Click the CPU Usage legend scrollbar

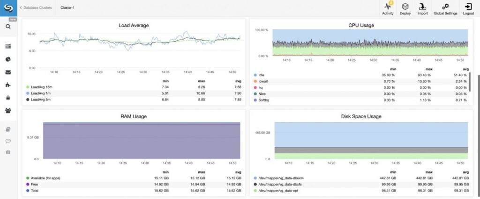470,82
